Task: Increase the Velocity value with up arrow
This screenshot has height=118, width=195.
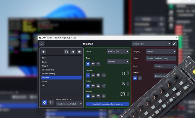Action: click(x=128, y=93)
